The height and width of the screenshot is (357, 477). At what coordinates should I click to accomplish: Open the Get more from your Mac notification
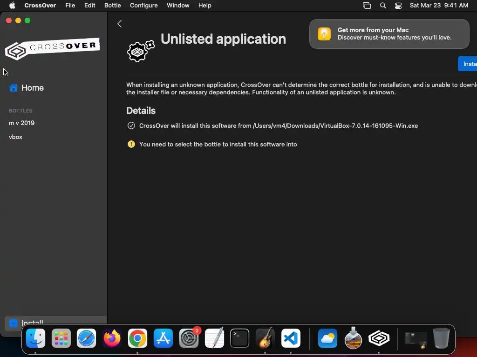pos(389,34)
